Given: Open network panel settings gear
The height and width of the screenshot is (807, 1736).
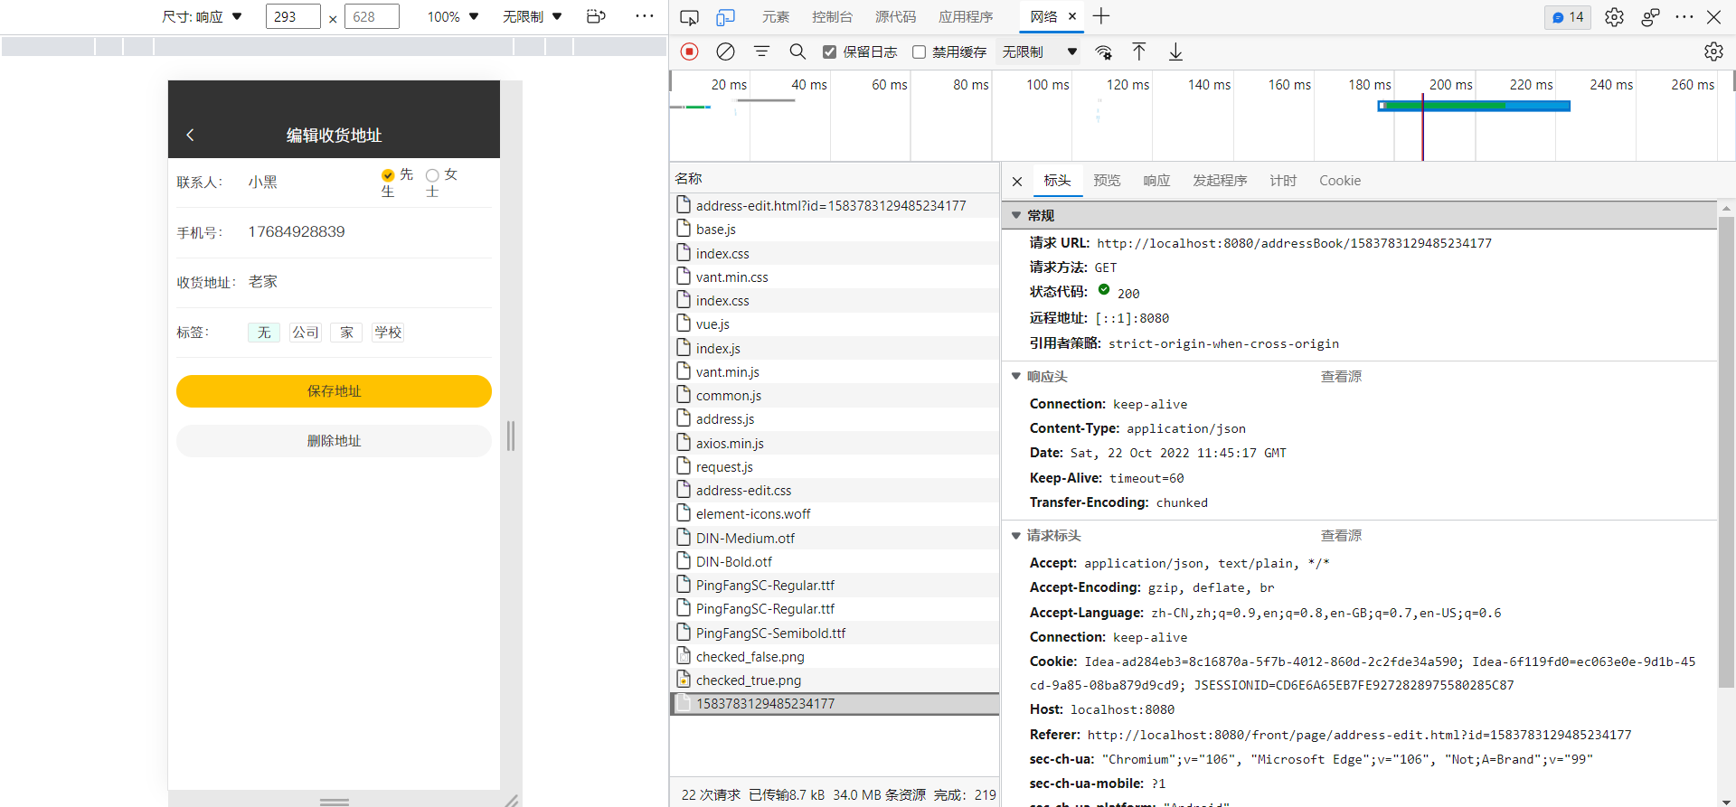Looking at the screenshot, I should click(x=1713, y=52).
